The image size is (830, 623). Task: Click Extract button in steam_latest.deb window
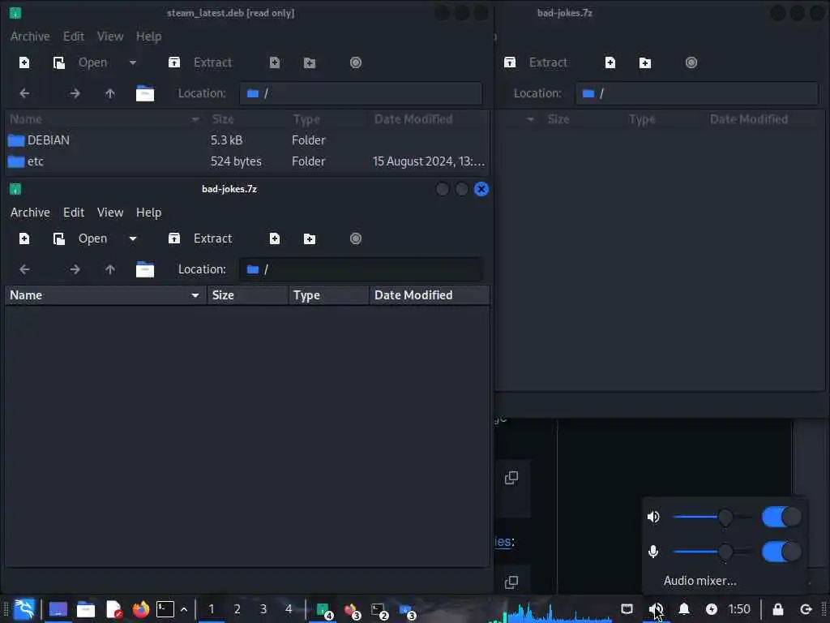click(200, 62)
